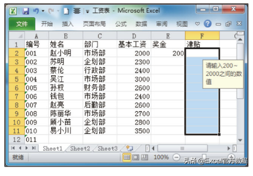This screenshot has width=253, height=176.
Task: Open the 审阅 ribbon tab
Action: [161, 24]
